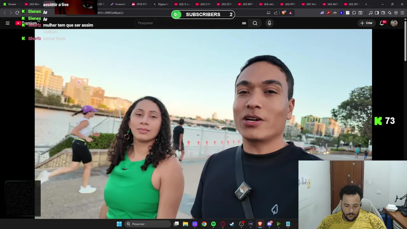Open the browser Extensions puzzle icon
The height and width of the screenshot is (229, 407).
[x=354, y=13]
